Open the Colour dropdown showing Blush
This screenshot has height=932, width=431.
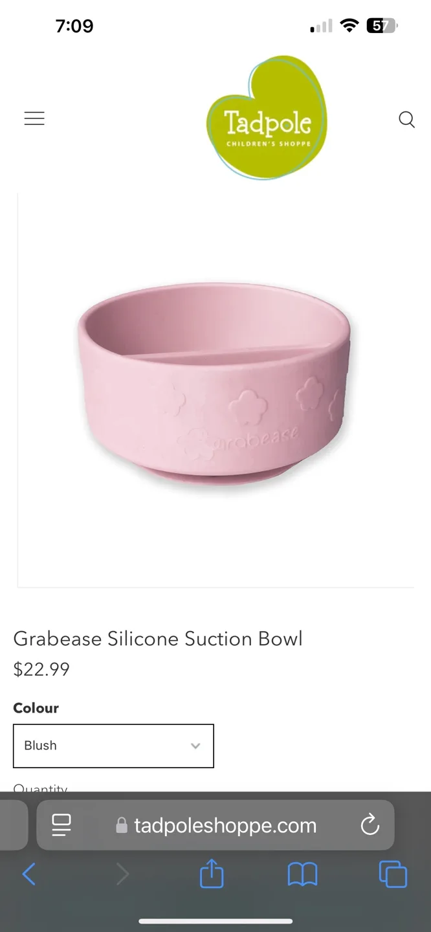(x=113, y=746)
